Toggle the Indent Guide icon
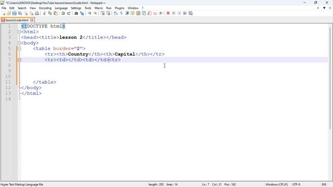Screen dimensions: 333x187 click(127, 14)
